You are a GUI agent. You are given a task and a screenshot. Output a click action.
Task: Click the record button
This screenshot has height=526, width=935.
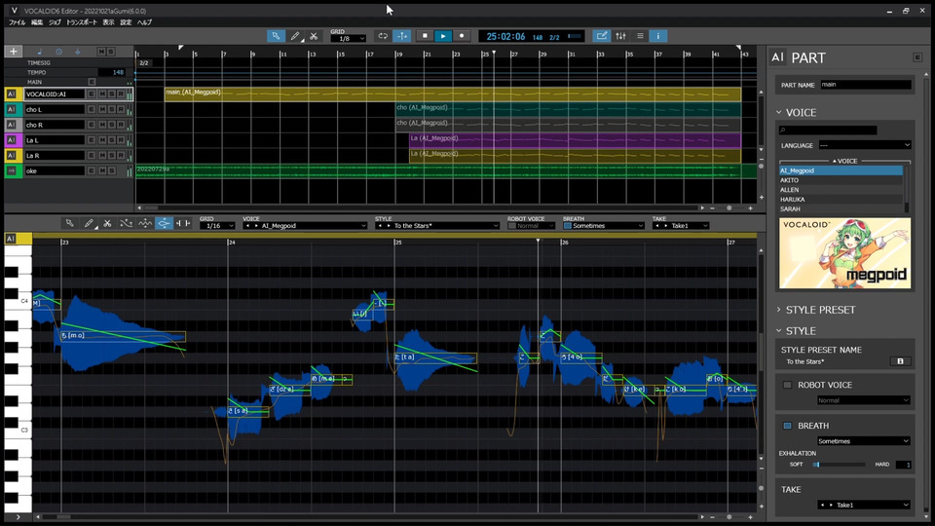462,36
